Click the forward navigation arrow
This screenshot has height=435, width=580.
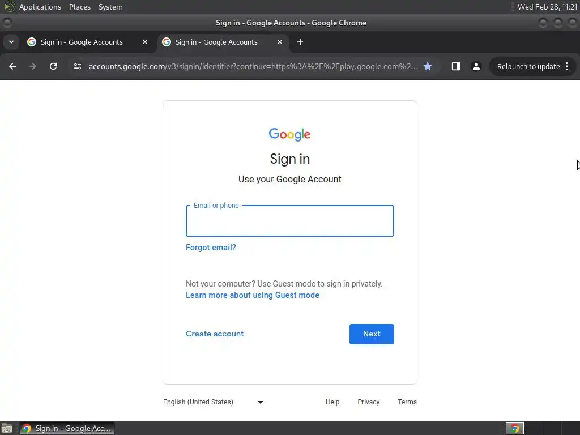(x=33, y=66)
